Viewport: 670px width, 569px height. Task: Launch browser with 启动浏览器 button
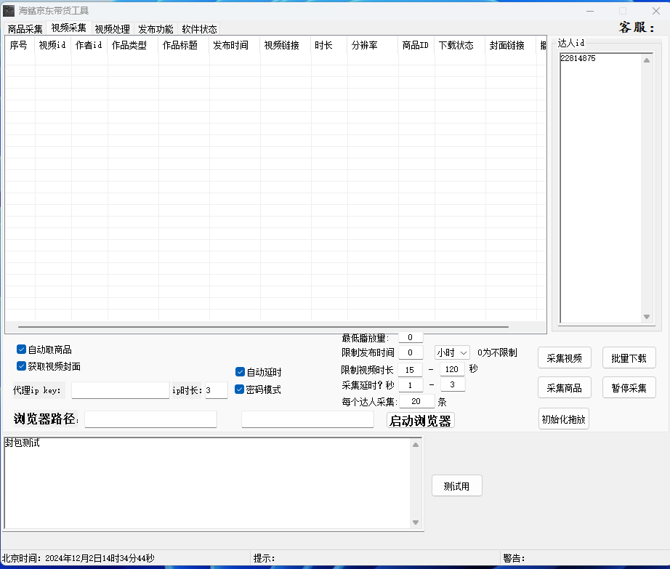(x=420, y=421)
